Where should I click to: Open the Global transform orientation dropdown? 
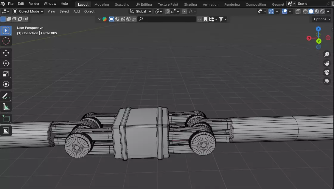tap(140, 11)
